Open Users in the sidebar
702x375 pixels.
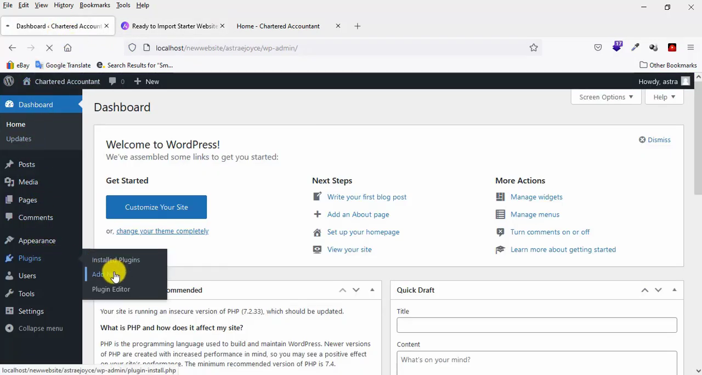27,276
